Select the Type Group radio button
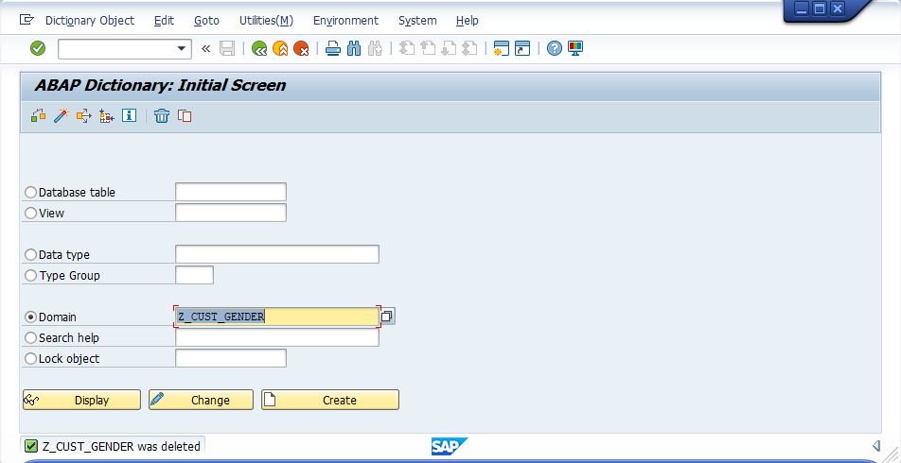This screenshot has height=463, width=901. [30, 275]
